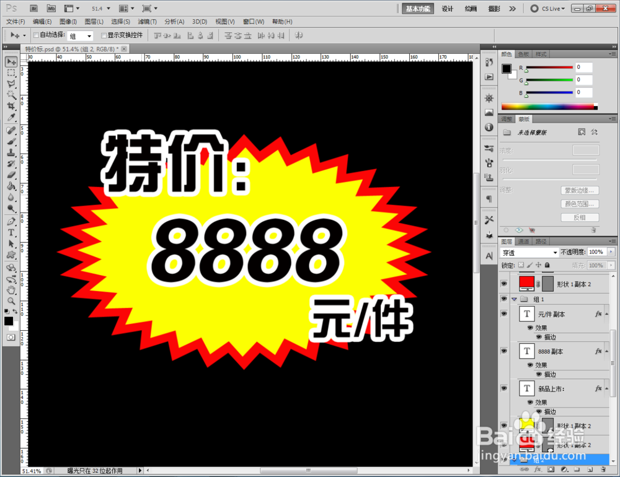Click the Add Layer Style fx icon
The width and height of the screenshot is (620, 477).
[537, 470]
